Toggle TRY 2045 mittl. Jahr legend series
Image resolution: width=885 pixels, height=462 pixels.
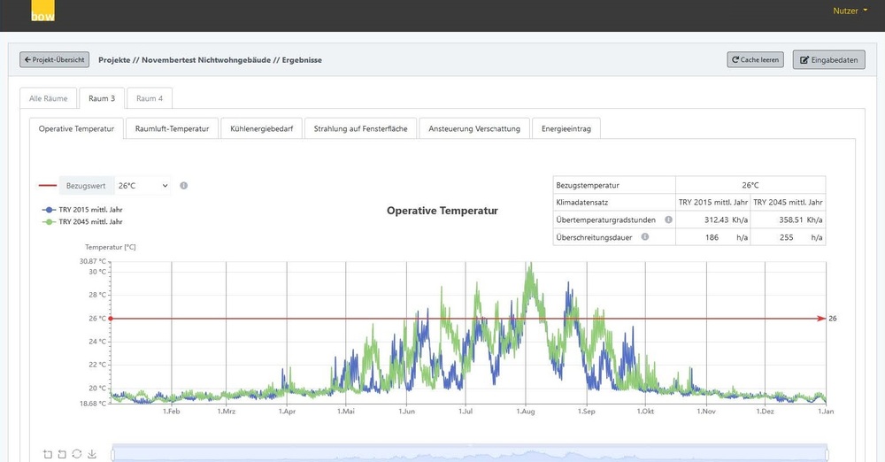click(x=82, y=221)
